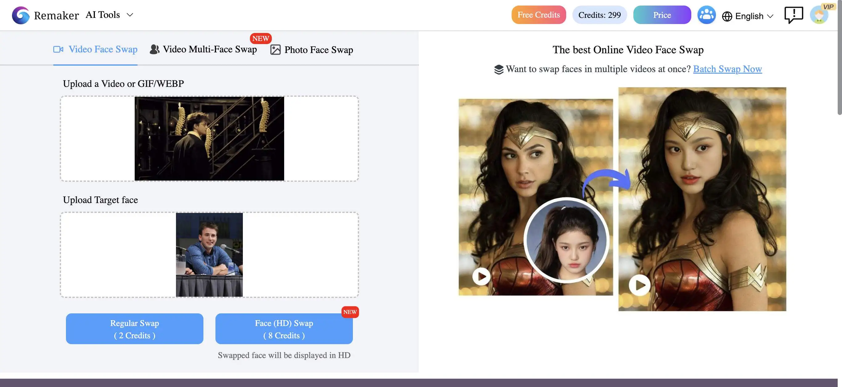This screenshot has height=387, width=842.
Task: Open the Remaker home text link
Action: [56, 15]
